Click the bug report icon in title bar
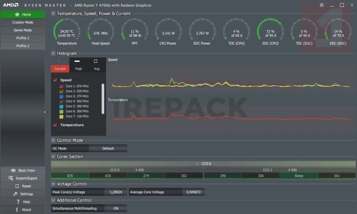357x214 pixels. [321, 5]
